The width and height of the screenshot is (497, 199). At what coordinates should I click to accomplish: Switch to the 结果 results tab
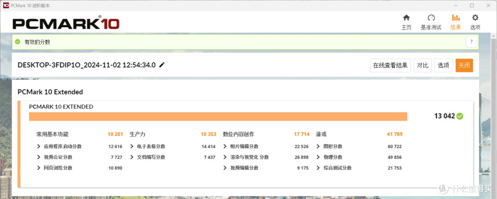click(x=456, y=22)
